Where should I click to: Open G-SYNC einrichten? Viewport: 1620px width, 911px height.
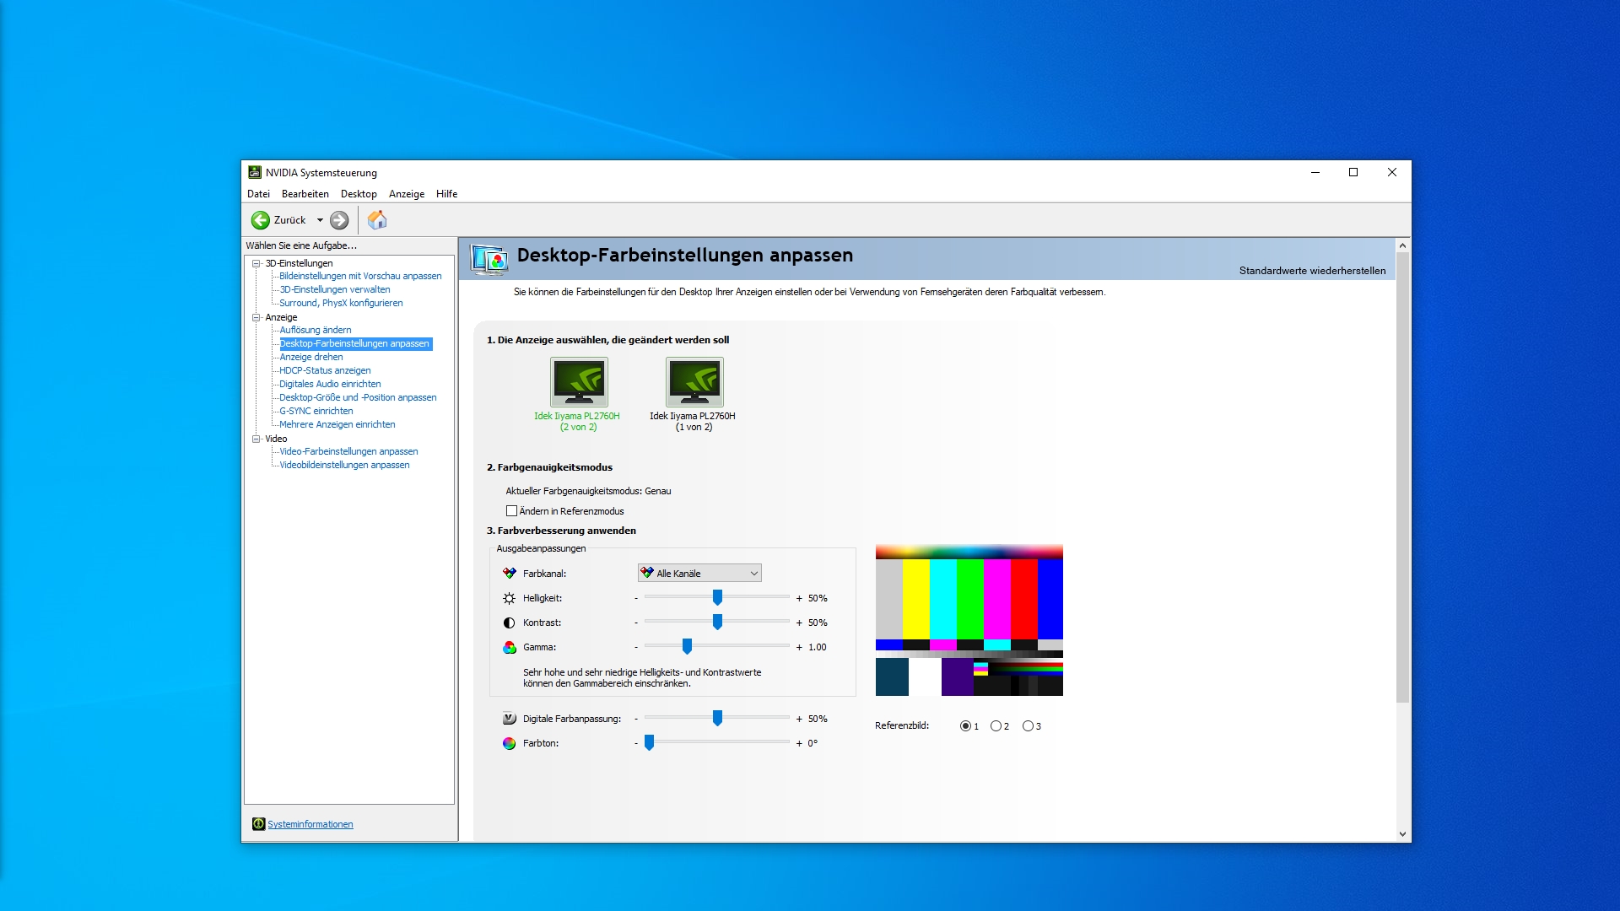tap(316, 411)
